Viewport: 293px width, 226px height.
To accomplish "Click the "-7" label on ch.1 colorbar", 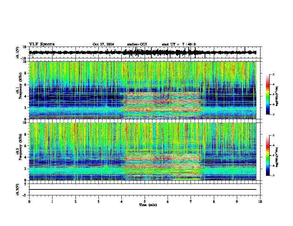I will pyautogui.click(x=273, y=114).
